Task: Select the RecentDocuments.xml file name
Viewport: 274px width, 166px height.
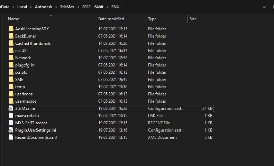Action: pyautogui.click(x=36, y=137)
